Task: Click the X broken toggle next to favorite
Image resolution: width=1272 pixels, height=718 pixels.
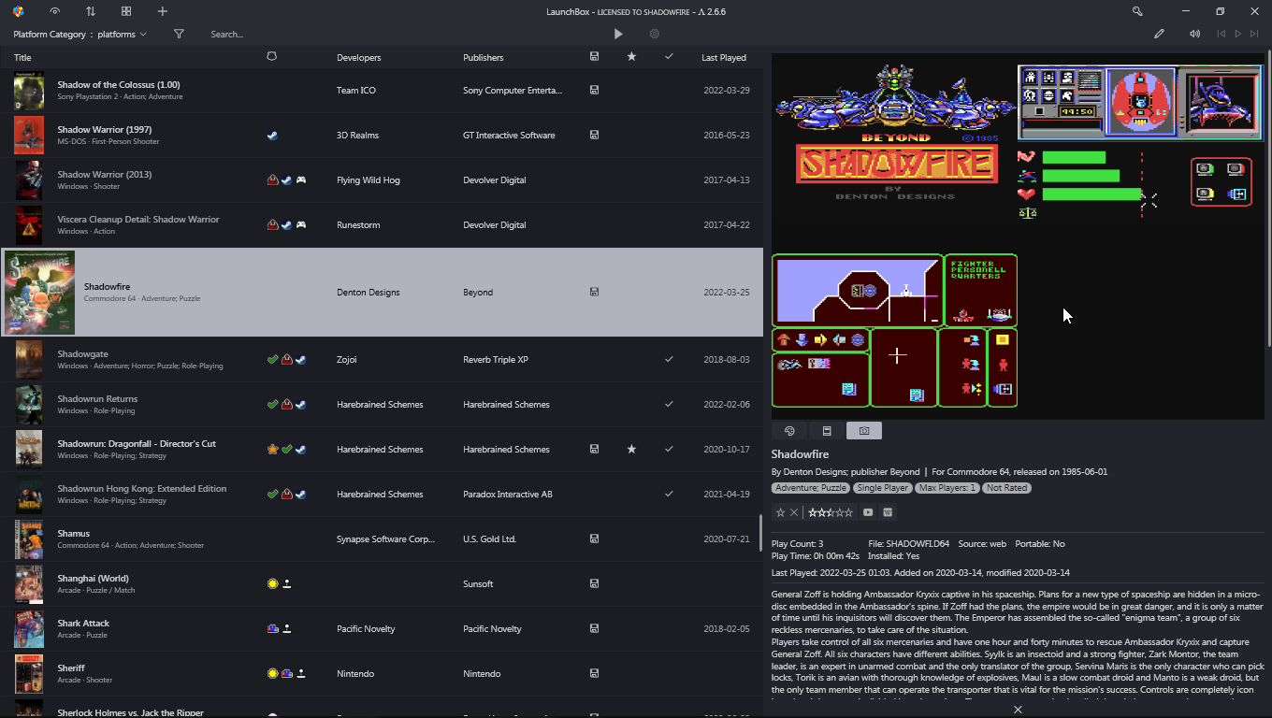Action: pos(794,512)
